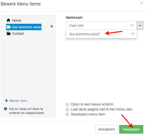Image resolution: width=145 pixels, height=136 pixels.
Task: Select the Contact menu item
Action: pos(18,34)
